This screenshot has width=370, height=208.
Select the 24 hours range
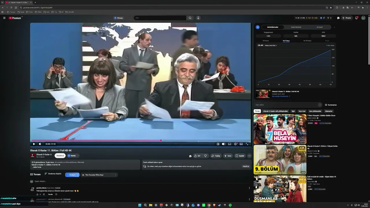click(x=266, y=41)
